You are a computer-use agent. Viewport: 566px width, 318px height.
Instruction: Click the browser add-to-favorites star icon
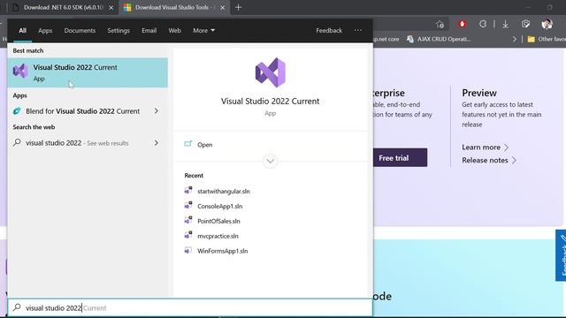[x=440, y=24]
